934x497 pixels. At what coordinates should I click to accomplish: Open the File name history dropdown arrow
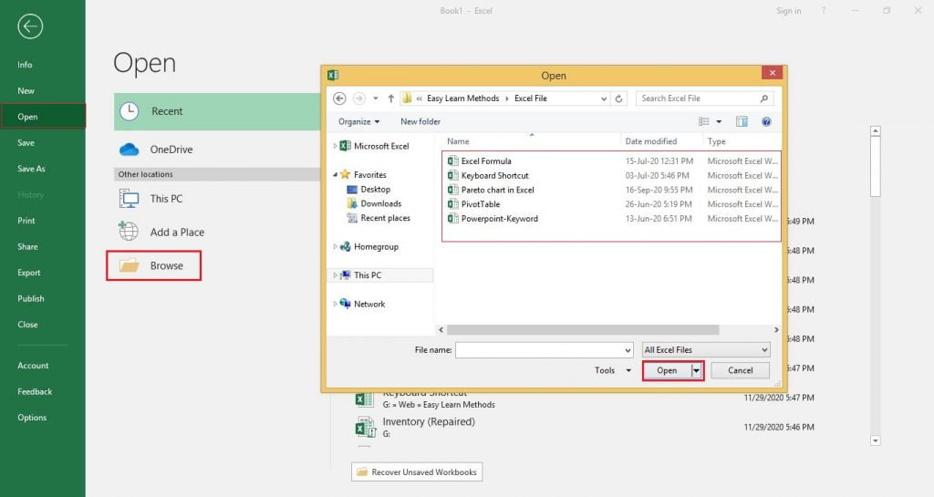coord(628,350)
